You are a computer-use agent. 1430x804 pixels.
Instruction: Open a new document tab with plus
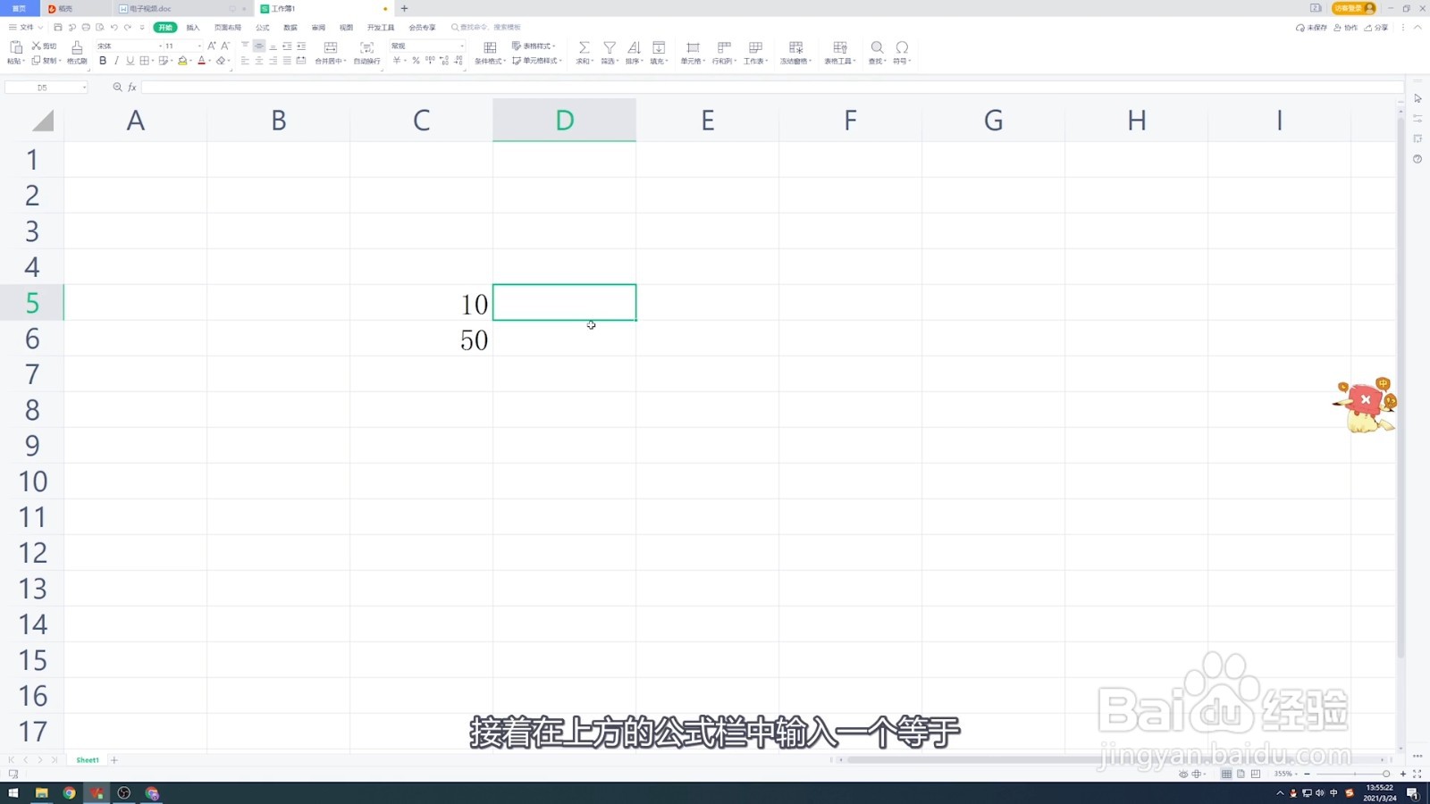(404, 9)
